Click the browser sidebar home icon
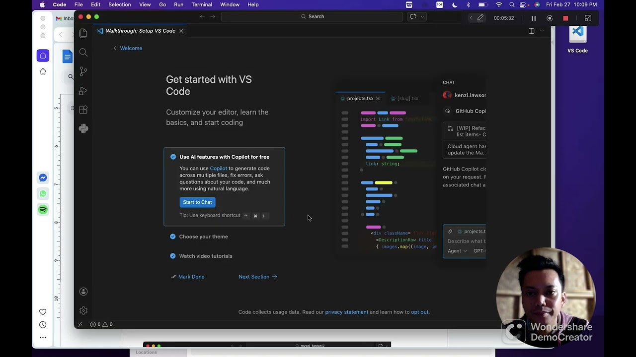 43,56
